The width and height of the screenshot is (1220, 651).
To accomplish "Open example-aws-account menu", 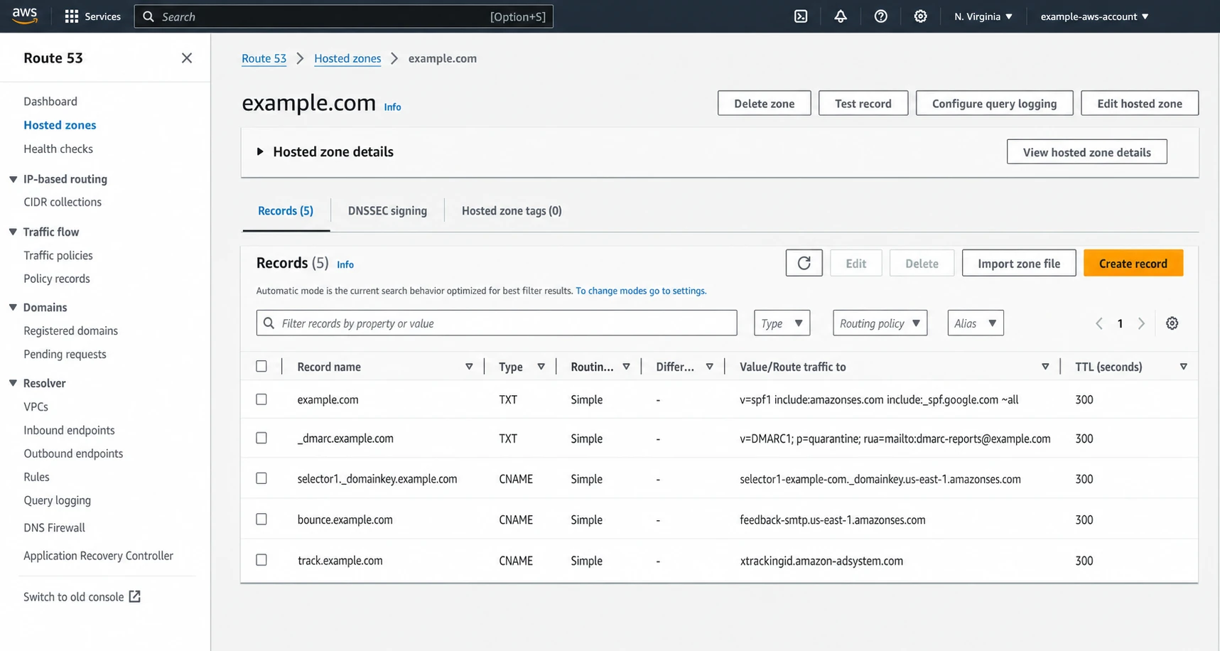I will tap(1094, 16).
